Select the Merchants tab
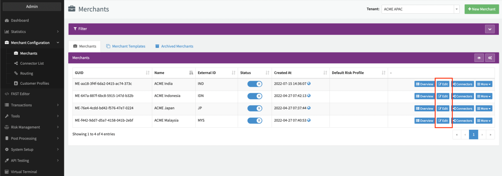 [85, 46]
